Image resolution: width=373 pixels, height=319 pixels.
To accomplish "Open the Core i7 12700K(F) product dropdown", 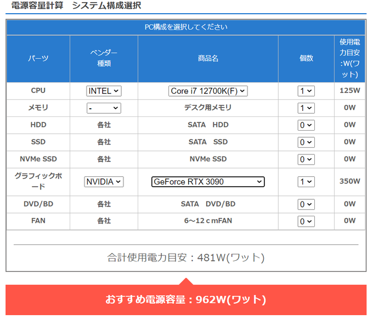I will click(208, 91).
